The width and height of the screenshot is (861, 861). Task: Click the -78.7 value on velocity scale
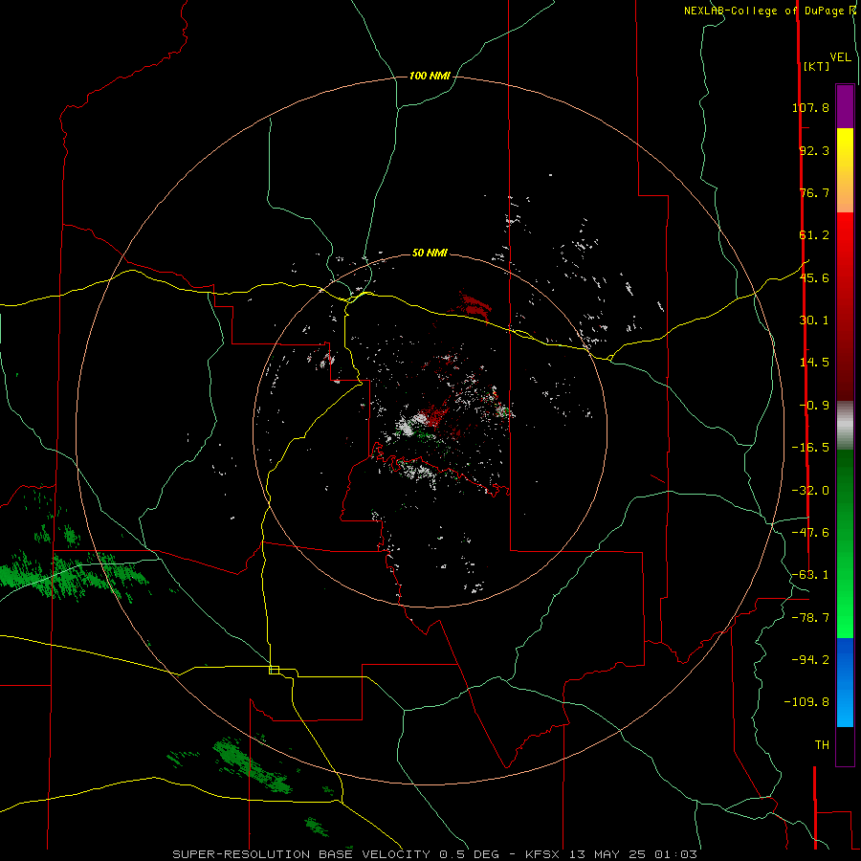[x=810, y=618]
